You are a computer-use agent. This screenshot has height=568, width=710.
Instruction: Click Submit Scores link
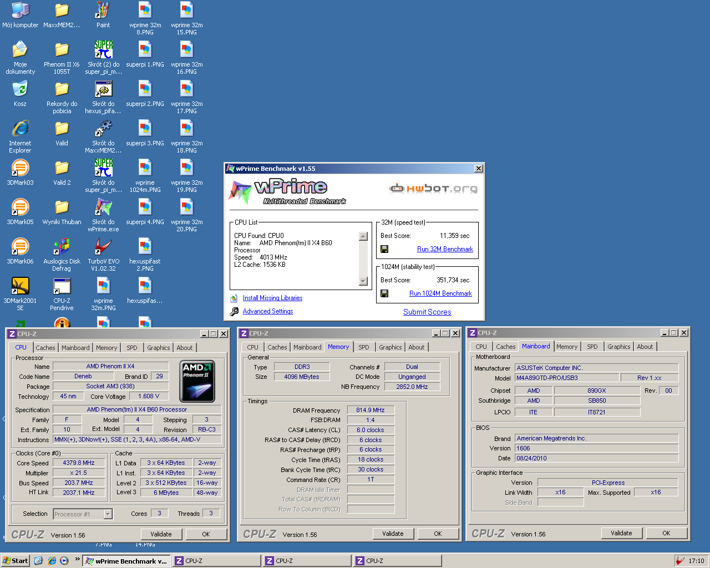click(427, 312)
